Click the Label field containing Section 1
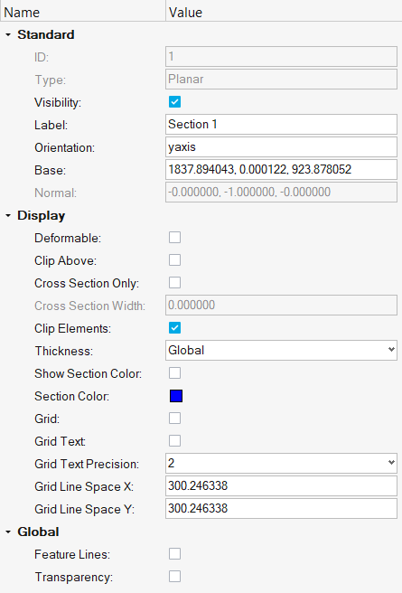The height and width of the screenshot is (593, 402). pos(281,125)
